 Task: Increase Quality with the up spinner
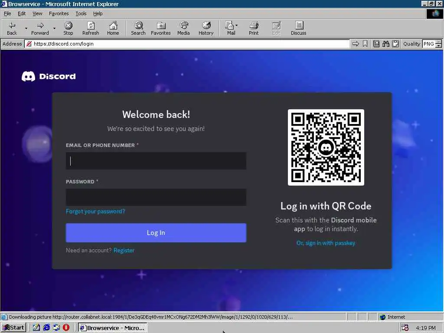click(x=439, y=42)
